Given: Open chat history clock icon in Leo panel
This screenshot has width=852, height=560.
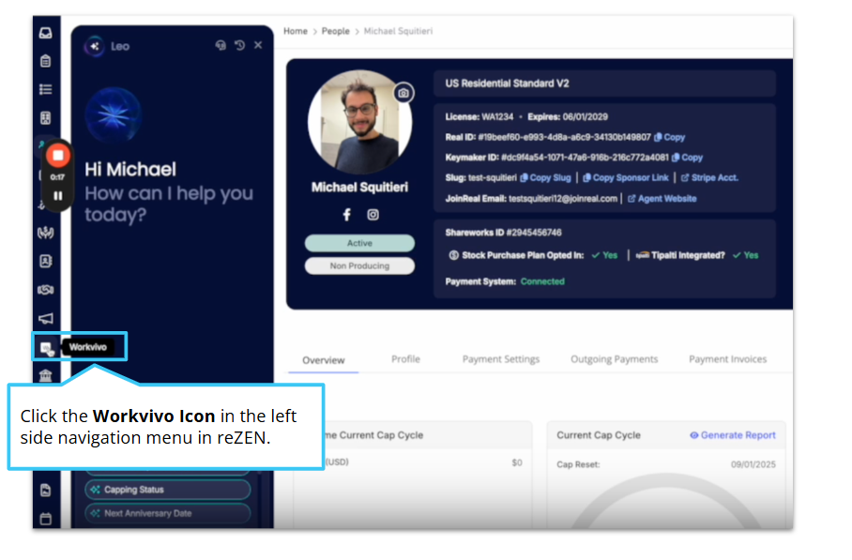Looking at the screenshot, I should pos(239,45).
